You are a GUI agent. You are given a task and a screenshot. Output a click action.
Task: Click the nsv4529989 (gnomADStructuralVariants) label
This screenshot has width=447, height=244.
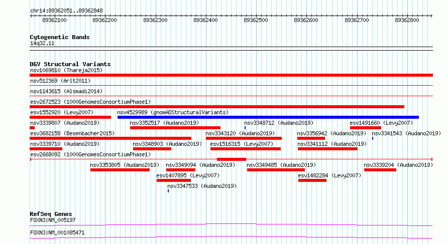click(173, 112)
